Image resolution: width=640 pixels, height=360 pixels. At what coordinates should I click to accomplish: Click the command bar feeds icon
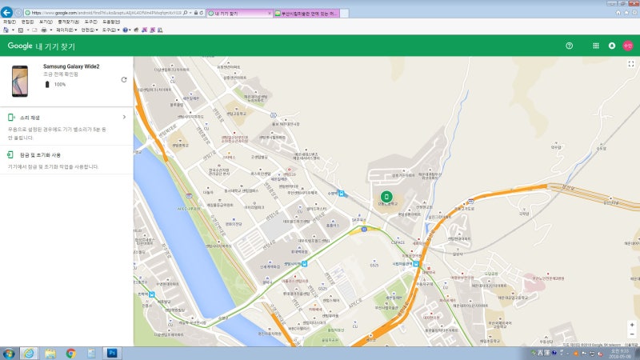click(x=21, y=30)
